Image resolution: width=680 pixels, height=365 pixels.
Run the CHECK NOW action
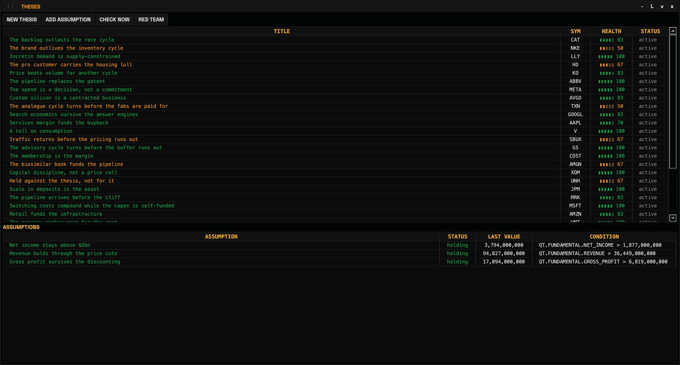click(x=114, y=20)
